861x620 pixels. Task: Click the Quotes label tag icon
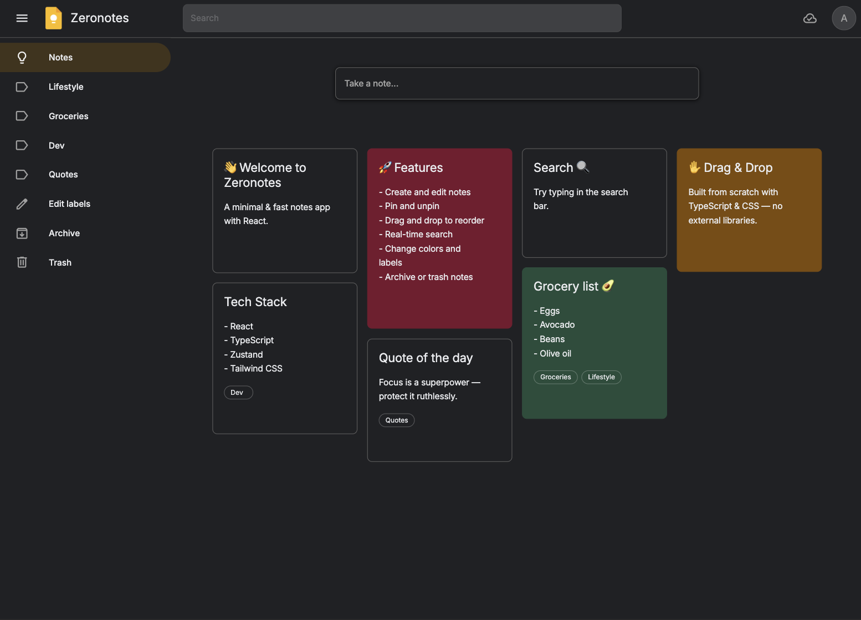click(x=22, y=175)
